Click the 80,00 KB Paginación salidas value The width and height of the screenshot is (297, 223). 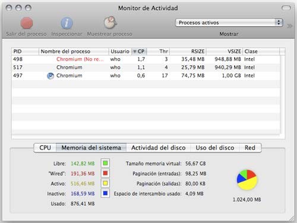195,184
